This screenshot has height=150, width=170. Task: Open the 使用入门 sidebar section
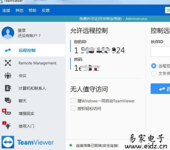pos(33,126)
